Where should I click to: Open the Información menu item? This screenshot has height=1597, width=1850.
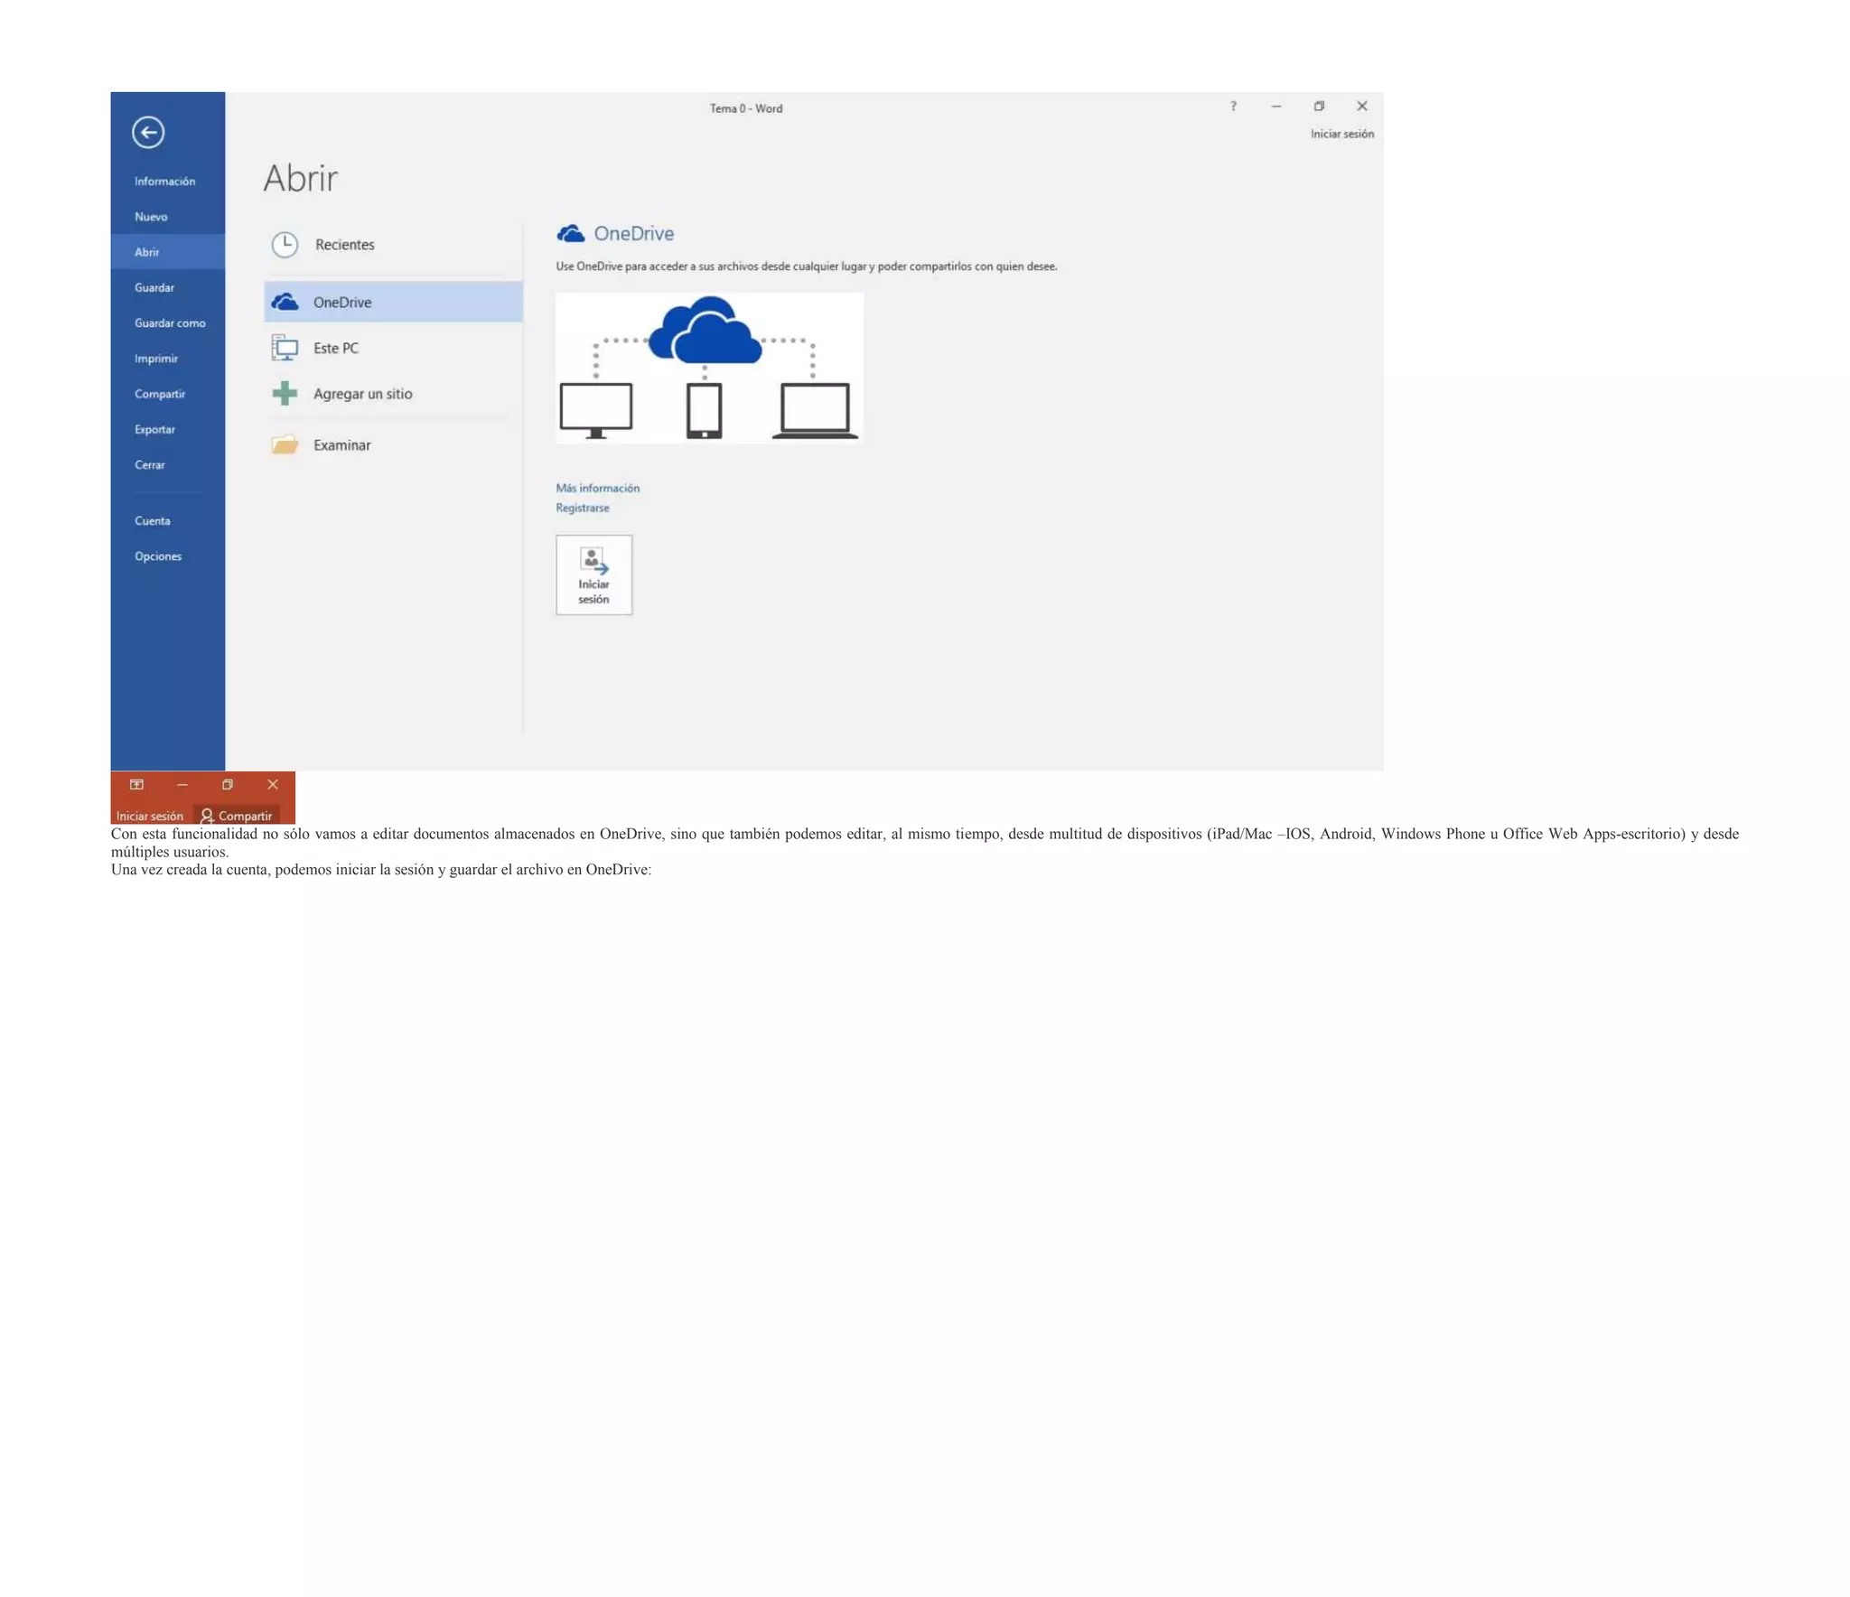(x=164, y=182)
